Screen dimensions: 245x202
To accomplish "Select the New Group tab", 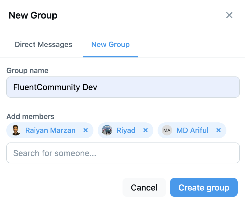I will 110,45.
